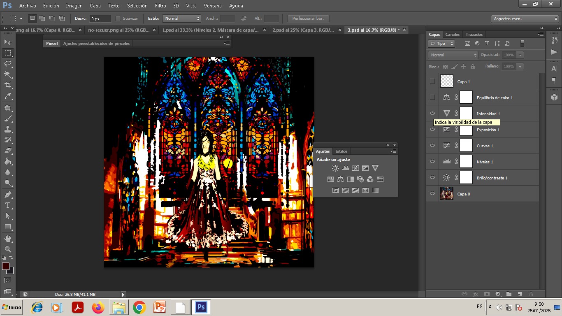Add a Photo Filter adjustment from Ajustes panel
562x316 pixels.
(x=360, y=179)
